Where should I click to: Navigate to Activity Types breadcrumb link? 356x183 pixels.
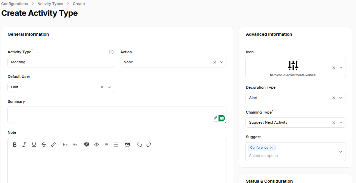coord(50,4)
